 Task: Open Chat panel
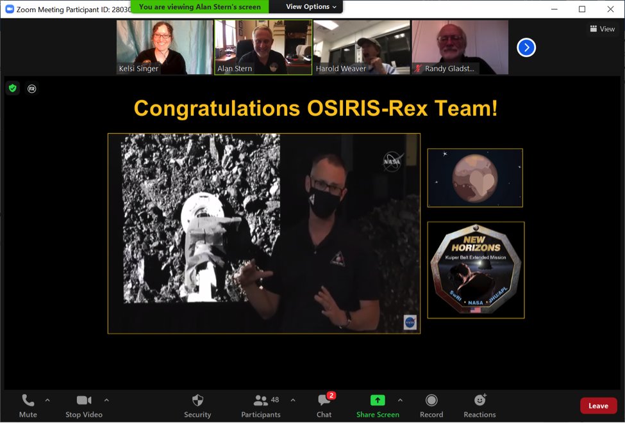324,406
